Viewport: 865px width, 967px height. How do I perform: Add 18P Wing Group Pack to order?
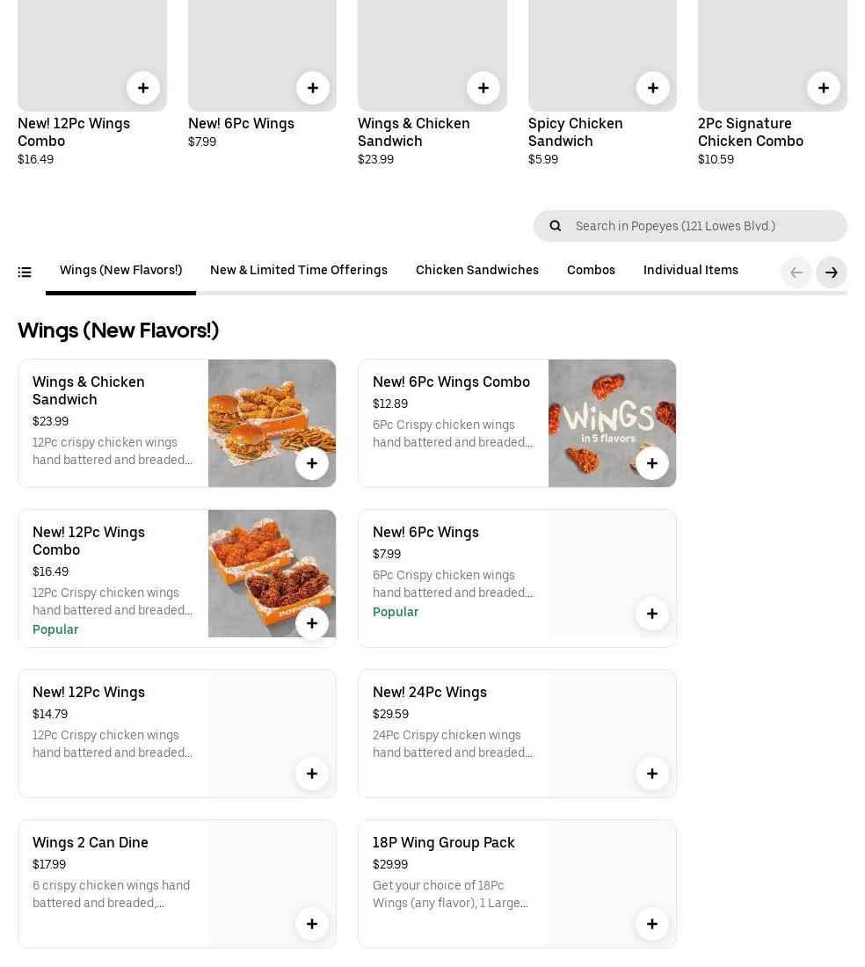tap(652, 924)
